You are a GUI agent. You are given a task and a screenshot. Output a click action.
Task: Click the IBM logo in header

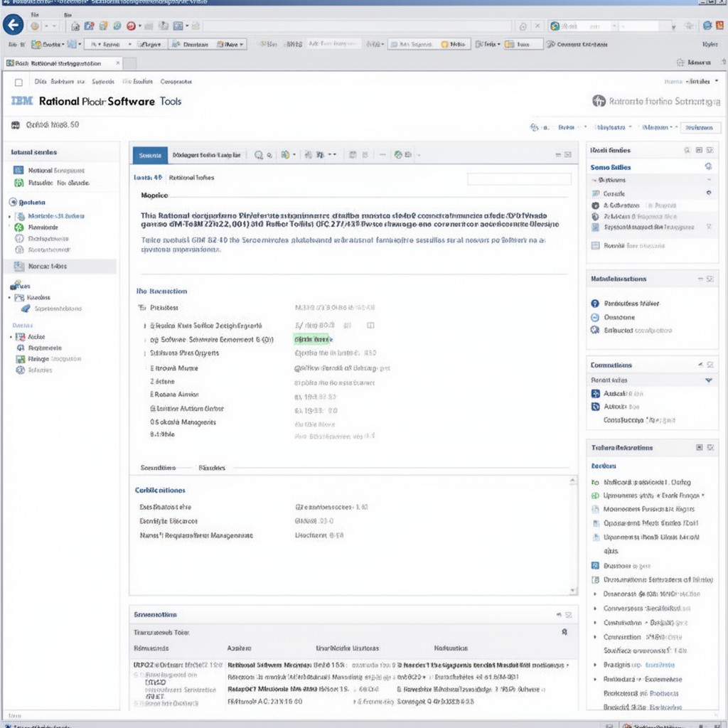[22, 101]
